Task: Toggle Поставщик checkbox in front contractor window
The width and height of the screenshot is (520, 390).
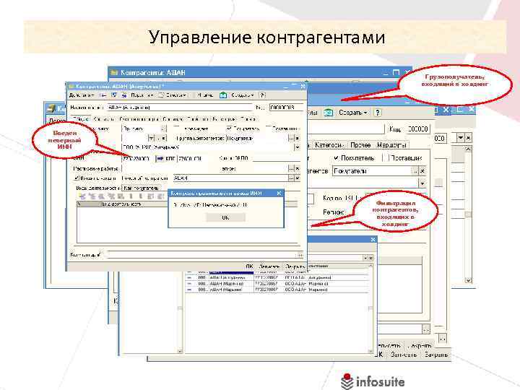Action: [268, 129]
